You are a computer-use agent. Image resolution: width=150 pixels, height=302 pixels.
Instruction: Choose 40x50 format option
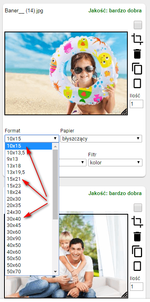click(x=29, y=245)
